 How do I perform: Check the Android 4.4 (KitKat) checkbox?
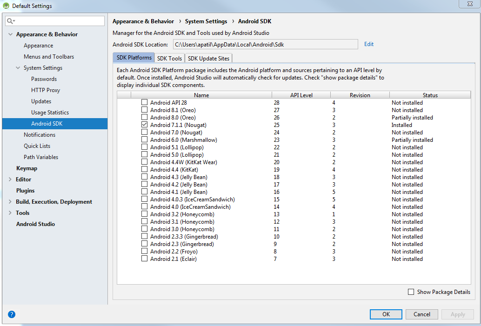[144, 169]
